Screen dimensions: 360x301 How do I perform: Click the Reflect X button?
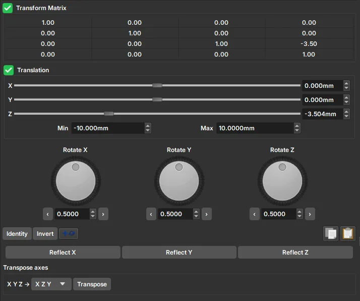point(63,253)
